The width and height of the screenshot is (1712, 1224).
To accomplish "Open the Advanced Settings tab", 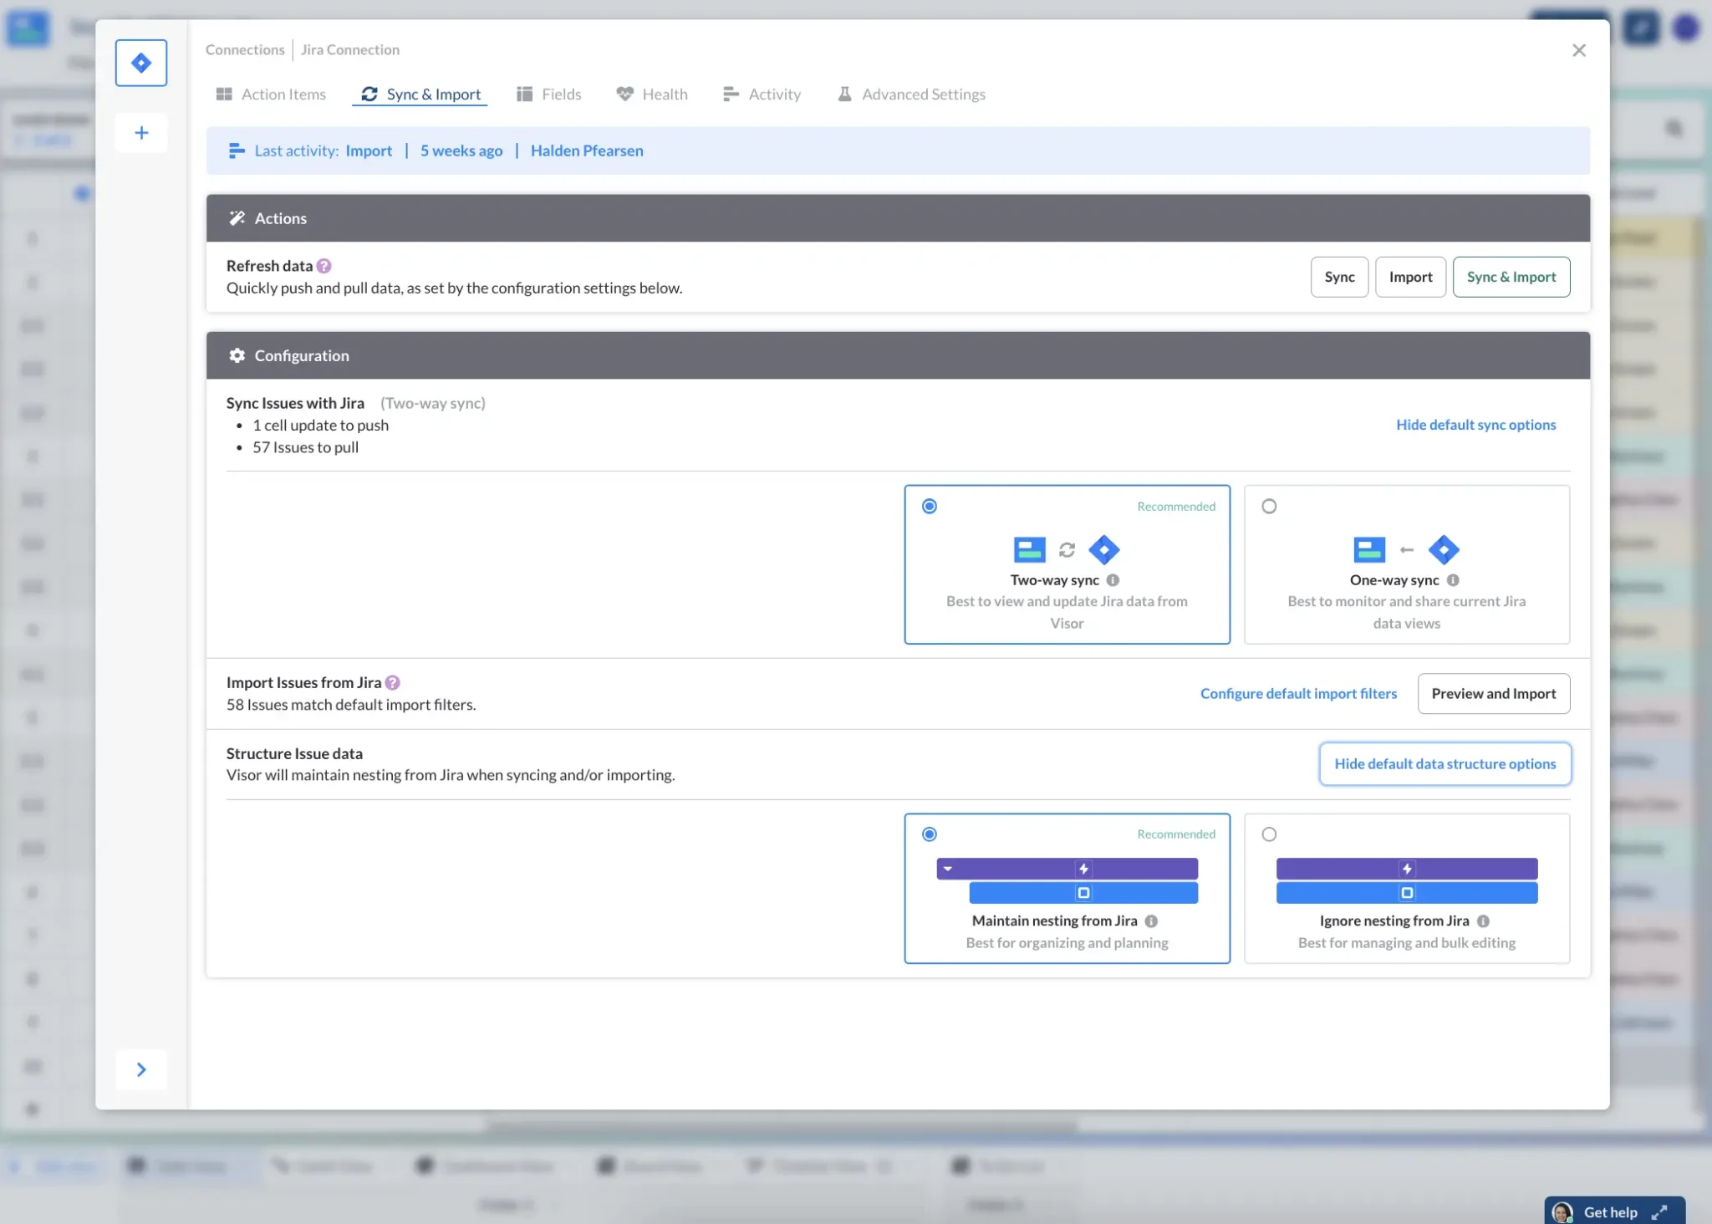I will pos(911,94).
